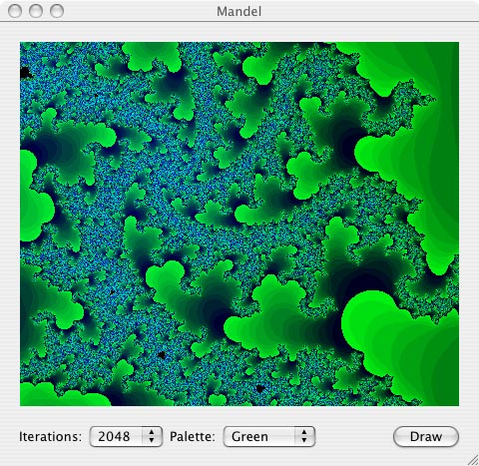Click the black spot near the fractal's top-left corner
This screenshot has width=479, height=466.
click(x=25, y=73)
